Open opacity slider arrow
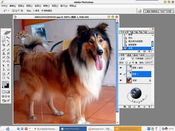The image size is (175, 131). tap(152, 58)
